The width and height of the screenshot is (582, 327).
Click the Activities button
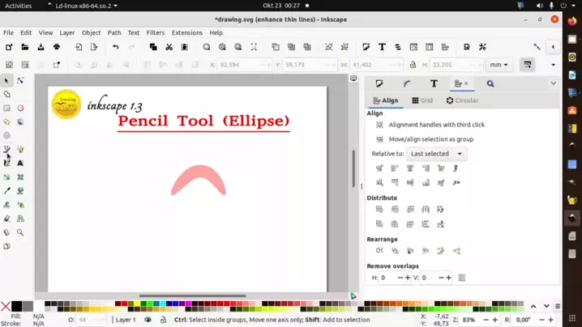click(x=19, y=6)
